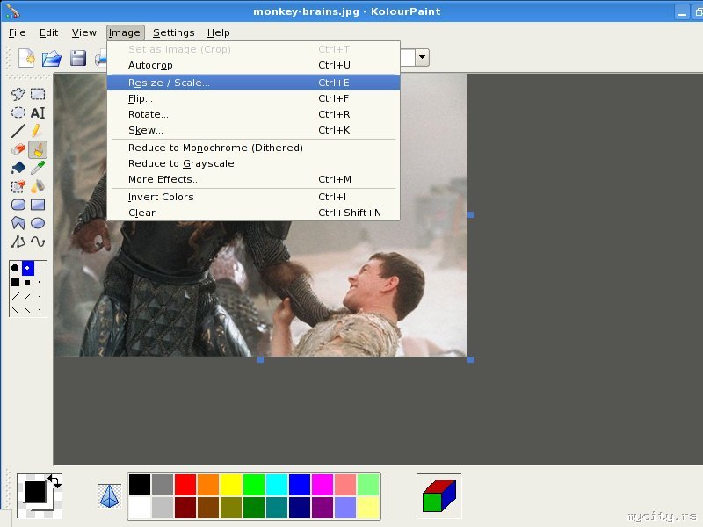Screen dimensions: 703x527
Task: Swap foreground and background colors arrow
Action: [x=54, y=481]
